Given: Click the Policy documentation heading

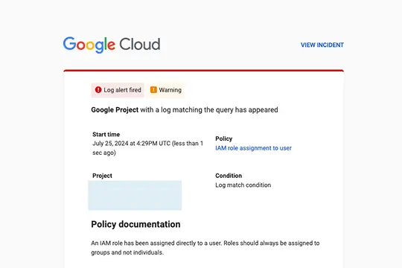Looking at the screenshot, I should point(135,224).
